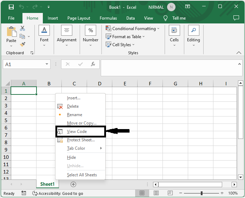Click the Copy icon
This screenshot has width=245, height=198.
pyautogui.click(x=22, y=36)
